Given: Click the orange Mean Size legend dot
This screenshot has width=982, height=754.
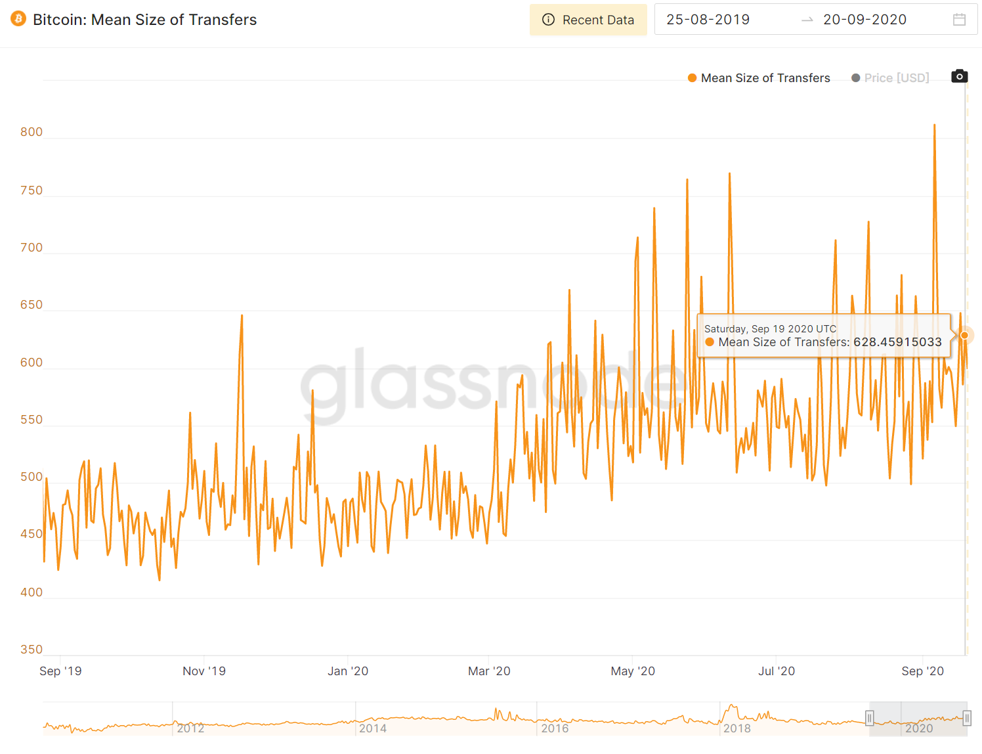Looking at the screenshot, I should click(x=692, y=78).
